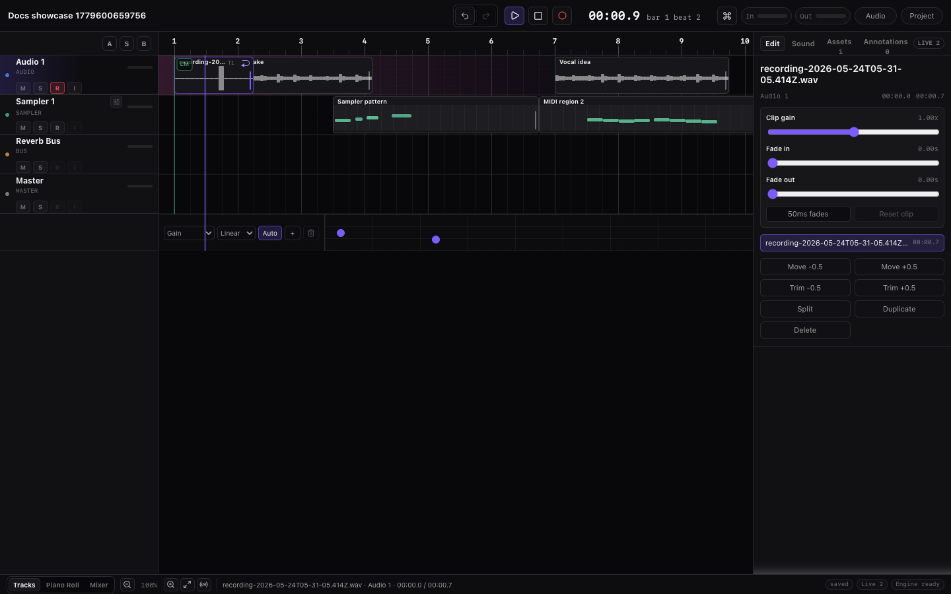
Task: Select the MIDI region 2 clip
Action: pyautogui.click(x=646, y=115)
